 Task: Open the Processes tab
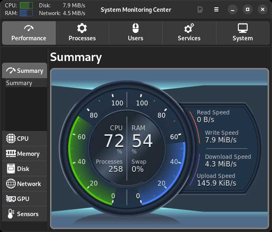(82, 33)
